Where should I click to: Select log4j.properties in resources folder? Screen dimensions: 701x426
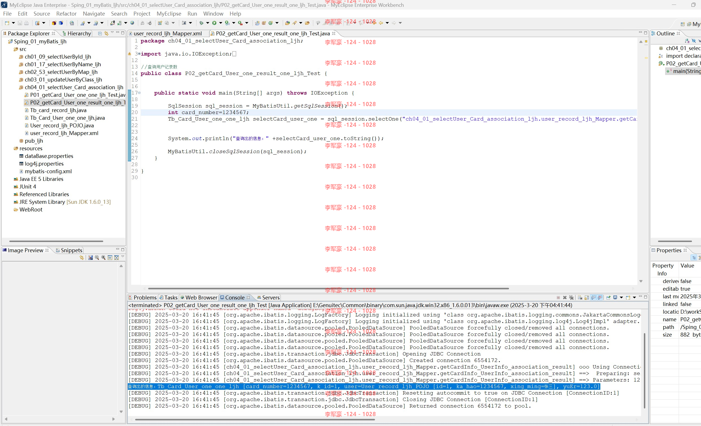(x=44, y=164)
